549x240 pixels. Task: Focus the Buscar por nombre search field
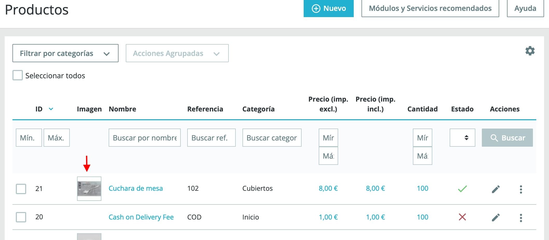[145, 138]
